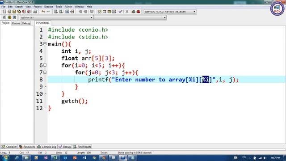This screenshot has width=286, height=161.
Task: Click the Indent toolbar icon
Action: (80, 12)
